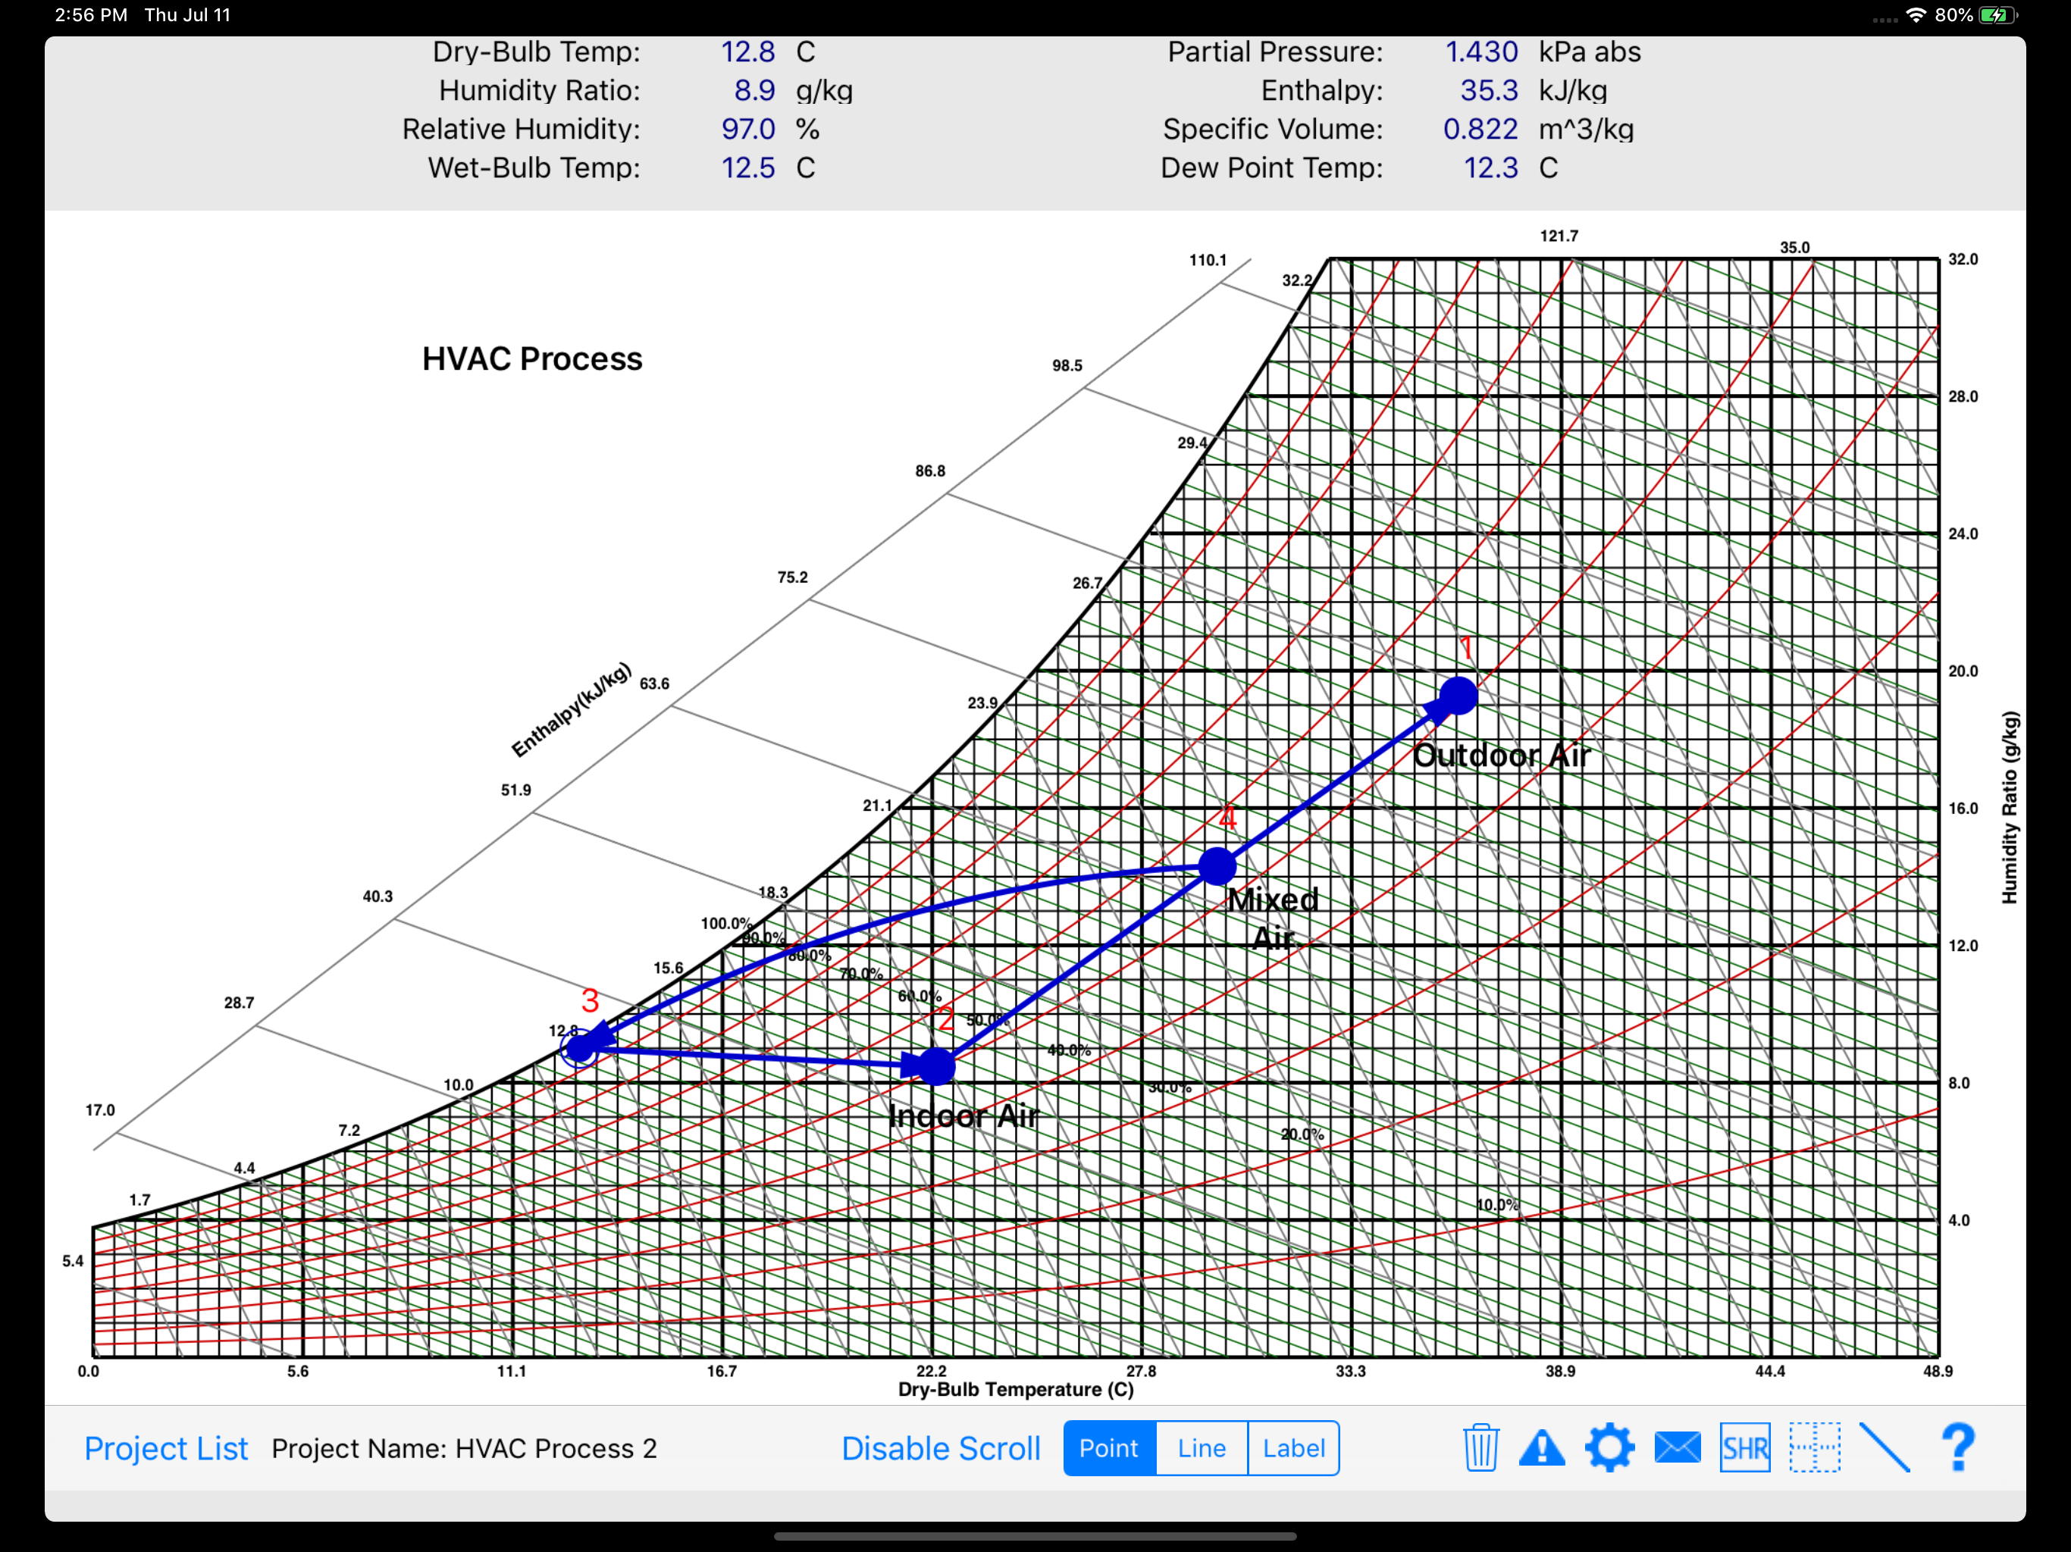Viewport: 2071px width, 1552px height.
Task: Select point 1 Outdoor Air dot
Action: click(x=1458, y=696)
